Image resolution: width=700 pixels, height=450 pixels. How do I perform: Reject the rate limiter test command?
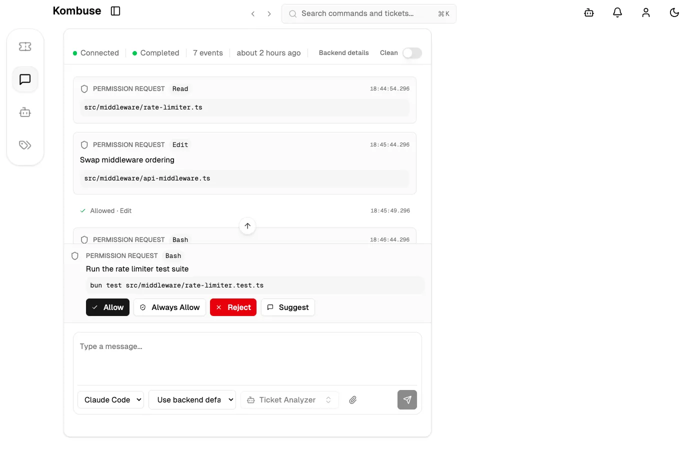pyautogui.click(x=233, y=307)
